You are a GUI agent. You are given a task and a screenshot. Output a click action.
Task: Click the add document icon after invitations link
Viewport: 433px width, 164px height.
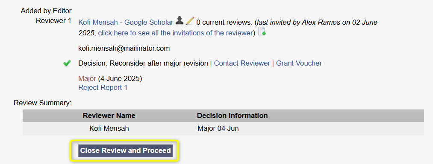pyautogui.click(x=262, y=32)
